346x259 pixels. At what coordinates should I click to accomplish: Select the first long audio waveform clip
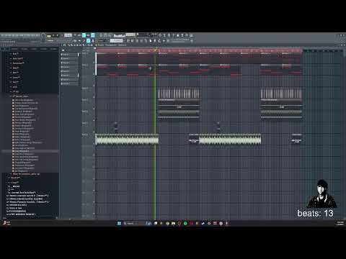(127, 139)
